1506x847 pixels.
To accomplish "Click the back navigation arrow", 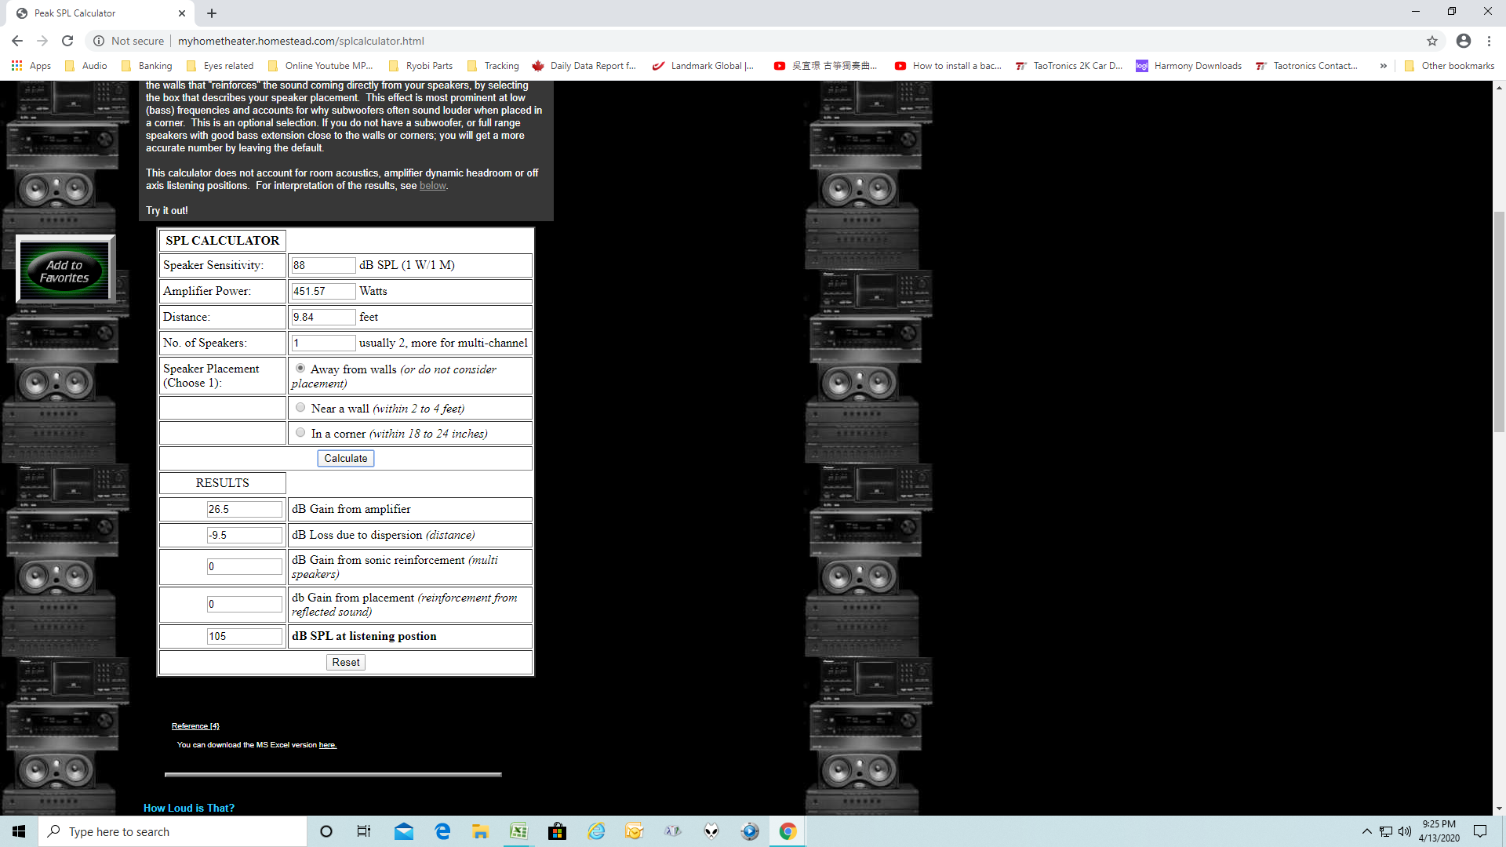I will (17, 41).
